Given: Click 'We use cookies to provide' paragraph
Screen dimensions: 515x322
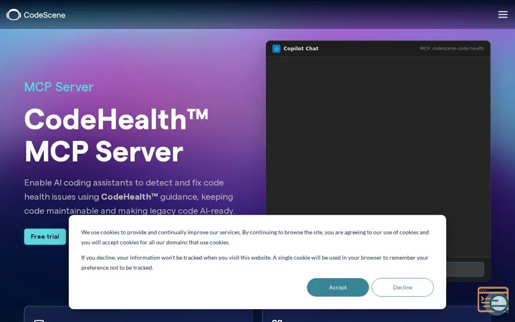Looking at the screenshot, I should (x=255, y=237).
